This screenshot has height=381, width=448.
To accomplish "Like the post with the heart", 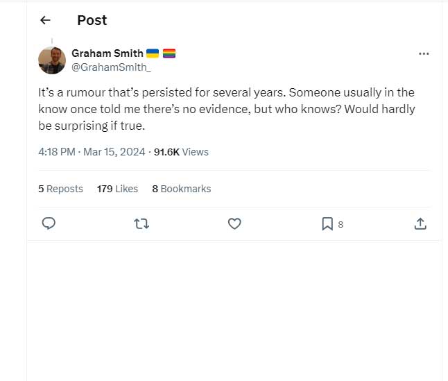I will coord(234,223).
